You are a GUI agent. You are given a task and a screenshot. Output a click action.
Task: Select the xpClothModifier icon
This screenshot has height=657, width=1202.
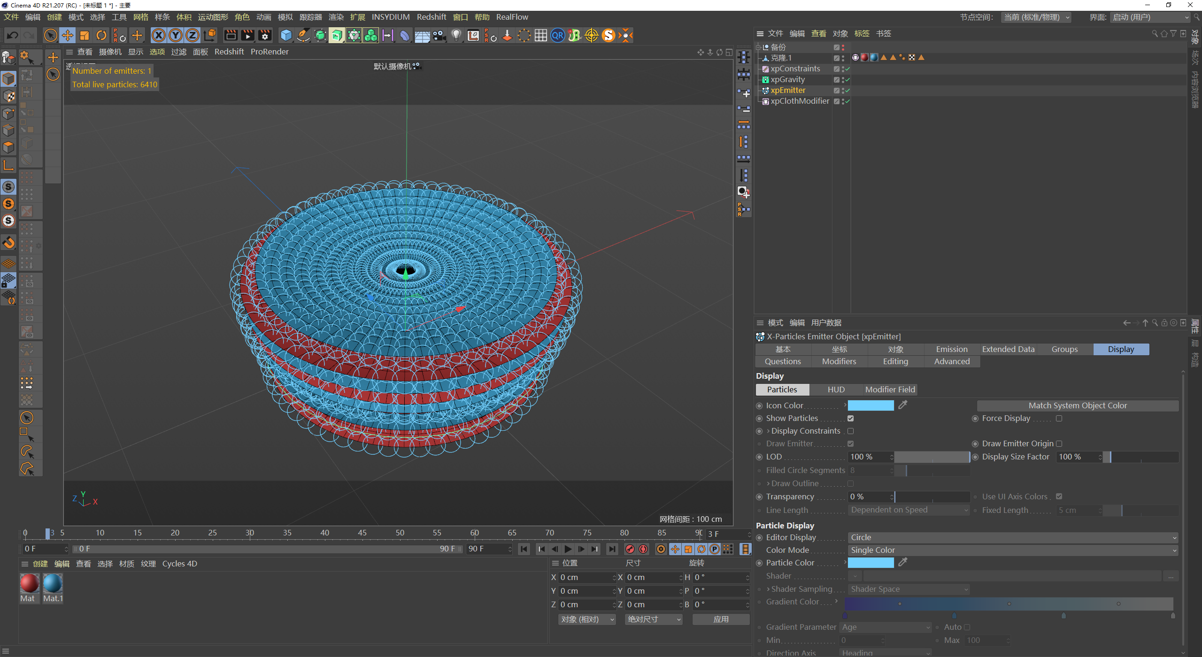coord(763,100)
